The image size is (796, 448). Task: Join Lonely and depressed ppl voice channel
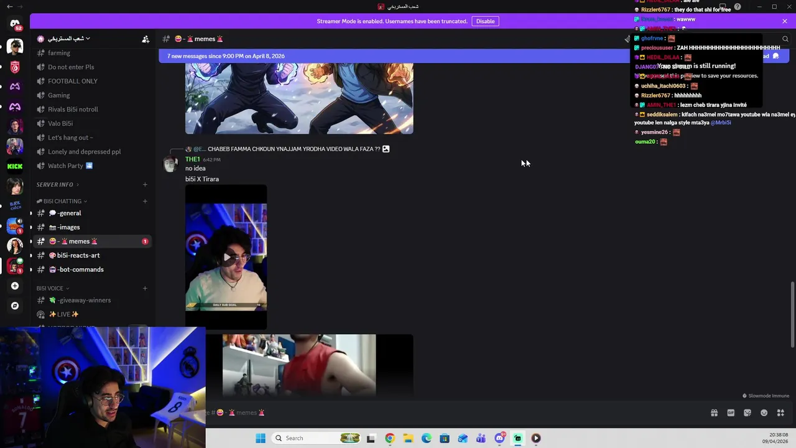click(x=93, y=152)
